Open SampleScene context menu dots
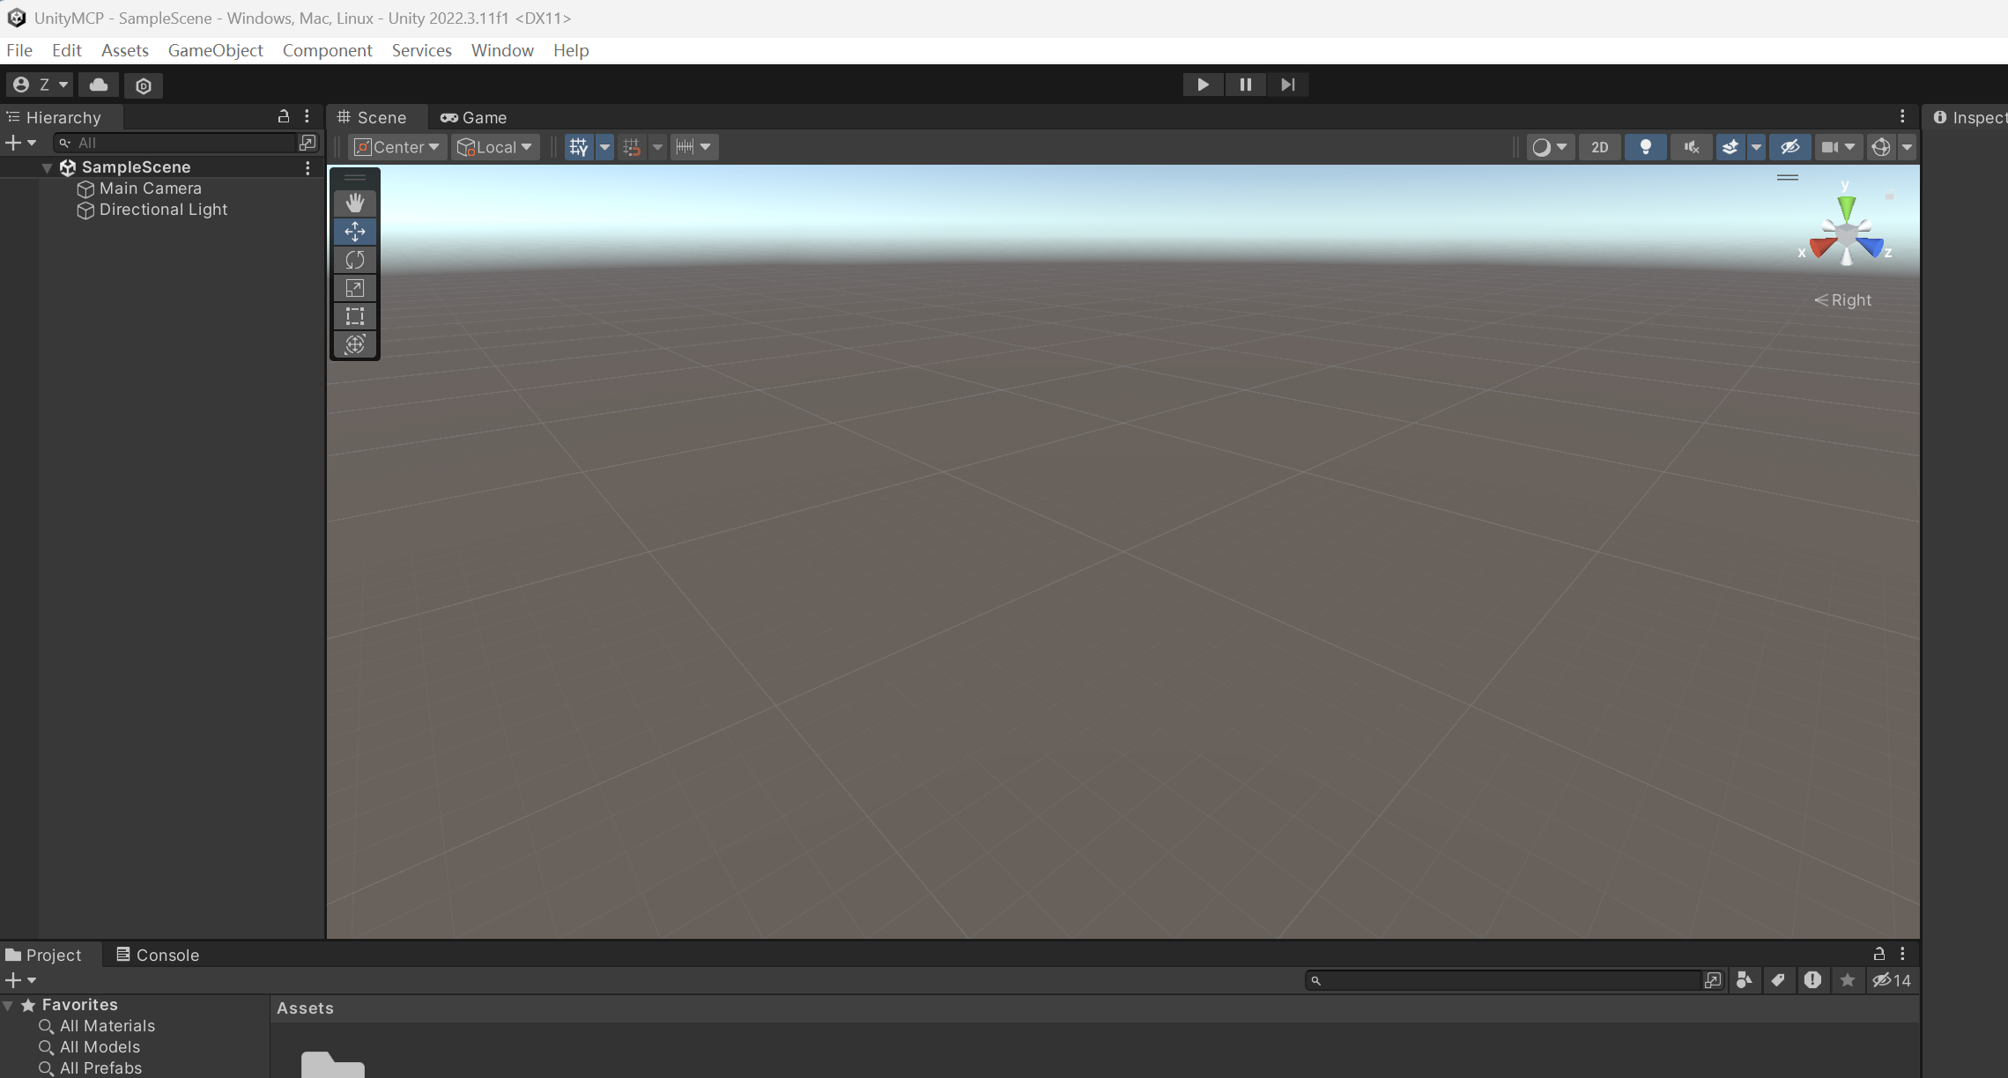This screenshot has height=1078, width=2008. click(307, 167)
